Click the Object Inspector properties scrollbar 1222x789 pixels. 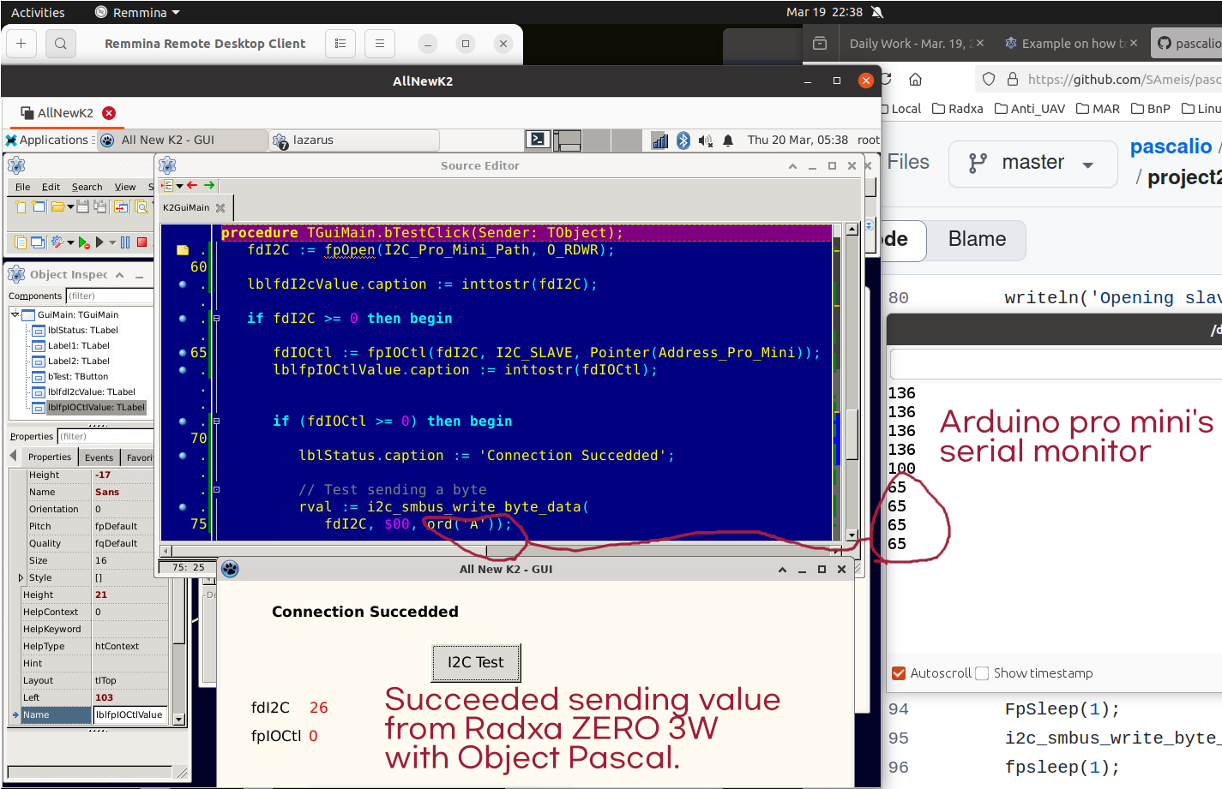click(x=178, y=597)
